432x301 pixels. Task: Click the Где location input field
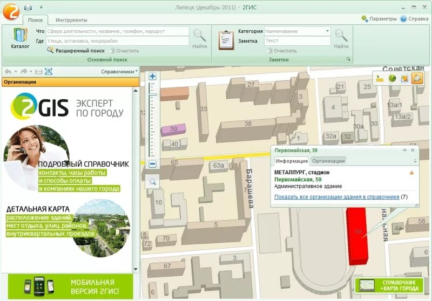point(117,40)
